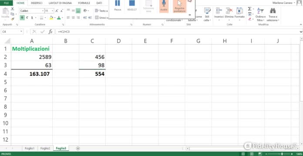Expand the font name Calibri dropdown

(x=43, y=11)
